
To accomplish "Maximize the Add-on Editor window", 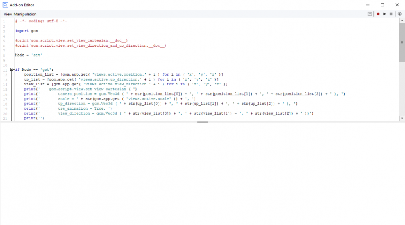I will 382,5.
